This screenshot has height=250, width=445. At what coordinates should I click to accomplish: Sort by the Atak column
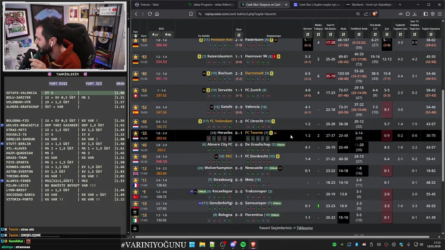(x=343, y=34)
